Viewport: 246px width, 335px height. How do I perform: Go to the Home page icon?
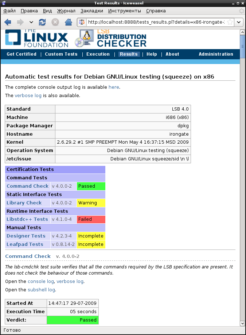click(69, 22)
